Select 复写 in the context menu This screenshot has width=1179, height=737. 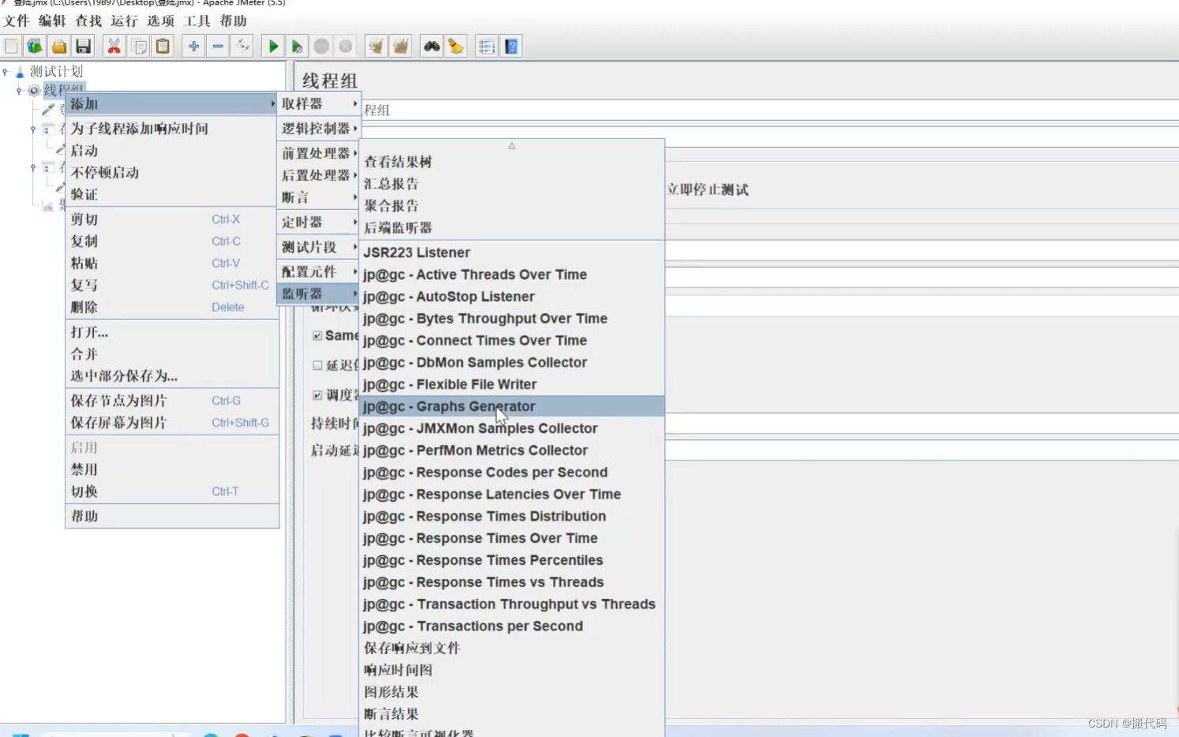click(x=172, y=285)
